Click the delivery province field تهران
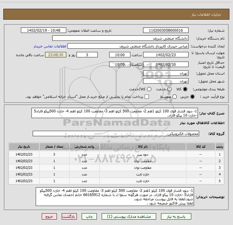Image resolution: width=233 pixels, height=225 pixels. pos(166,73)
